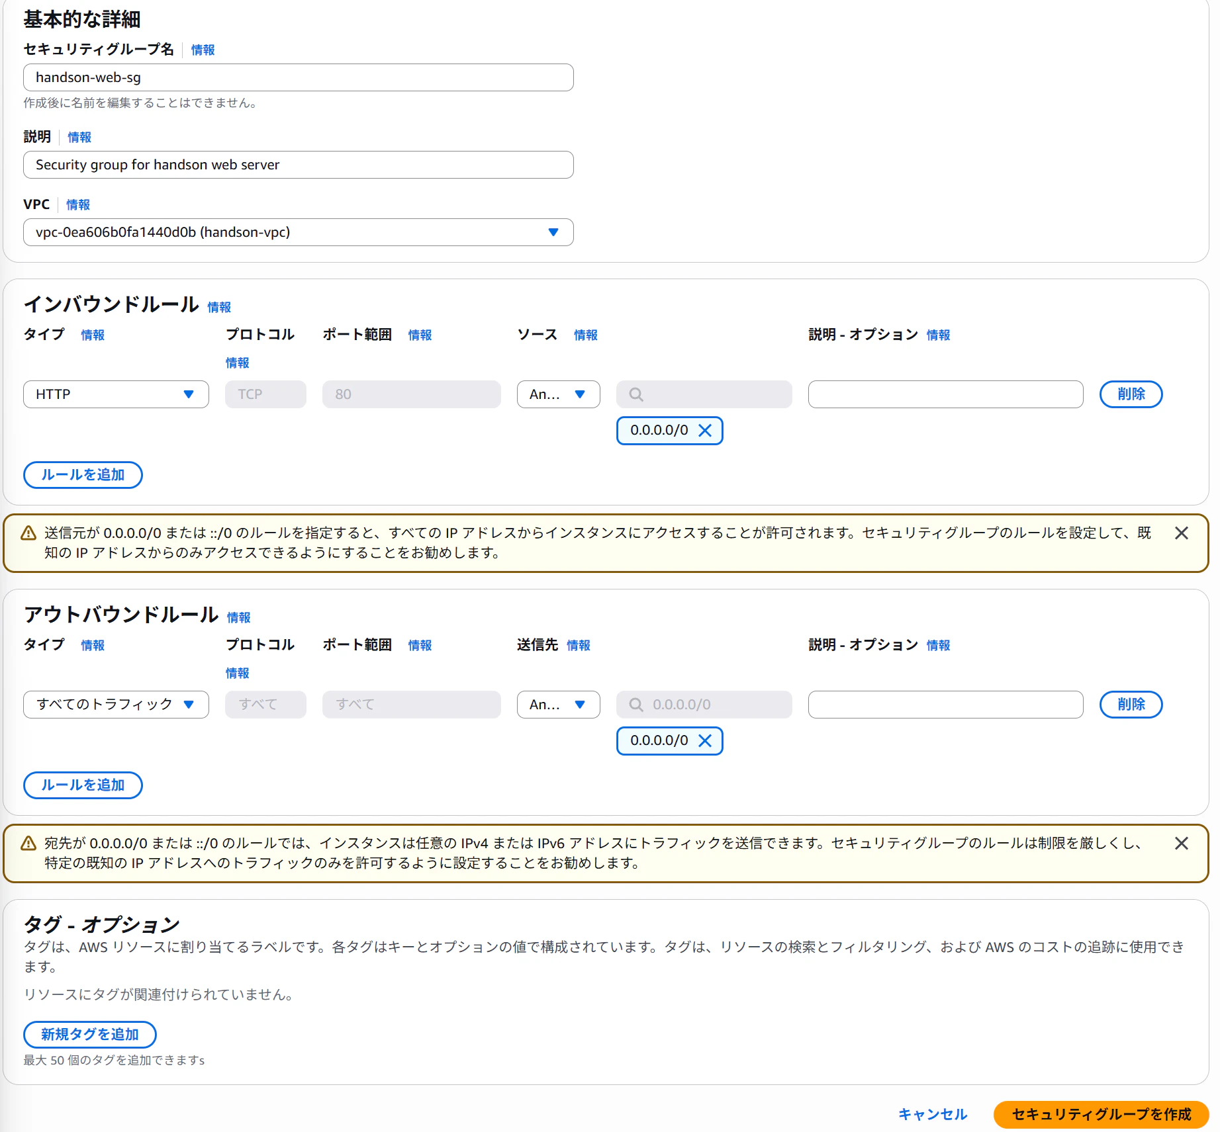1220x1132 pixels.
Task: Open 情報 link next to VPC label
Action: [x=78, y=205]
